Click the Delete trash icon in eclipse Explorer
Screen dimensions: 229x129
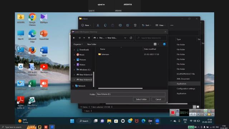(135, 25)
